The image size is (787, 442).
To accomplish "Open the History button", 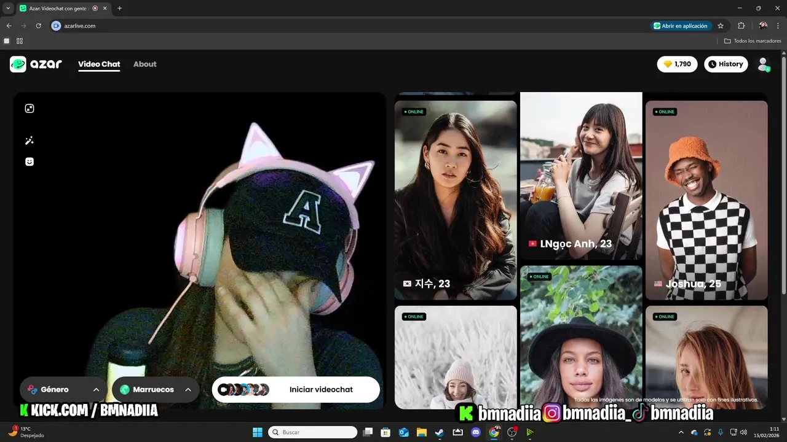I will tap(726, 64).
